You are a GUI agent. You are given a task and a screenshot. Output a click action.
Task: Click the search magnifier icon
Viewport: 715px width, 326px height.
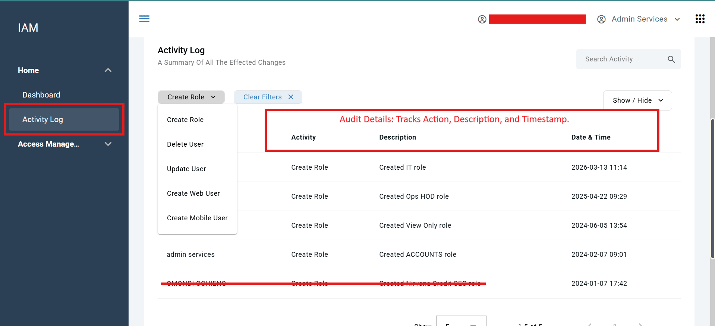671,59
